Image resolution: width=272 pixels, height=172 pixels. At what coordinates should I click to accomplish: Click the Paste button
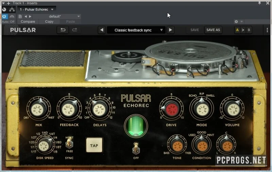70,22
